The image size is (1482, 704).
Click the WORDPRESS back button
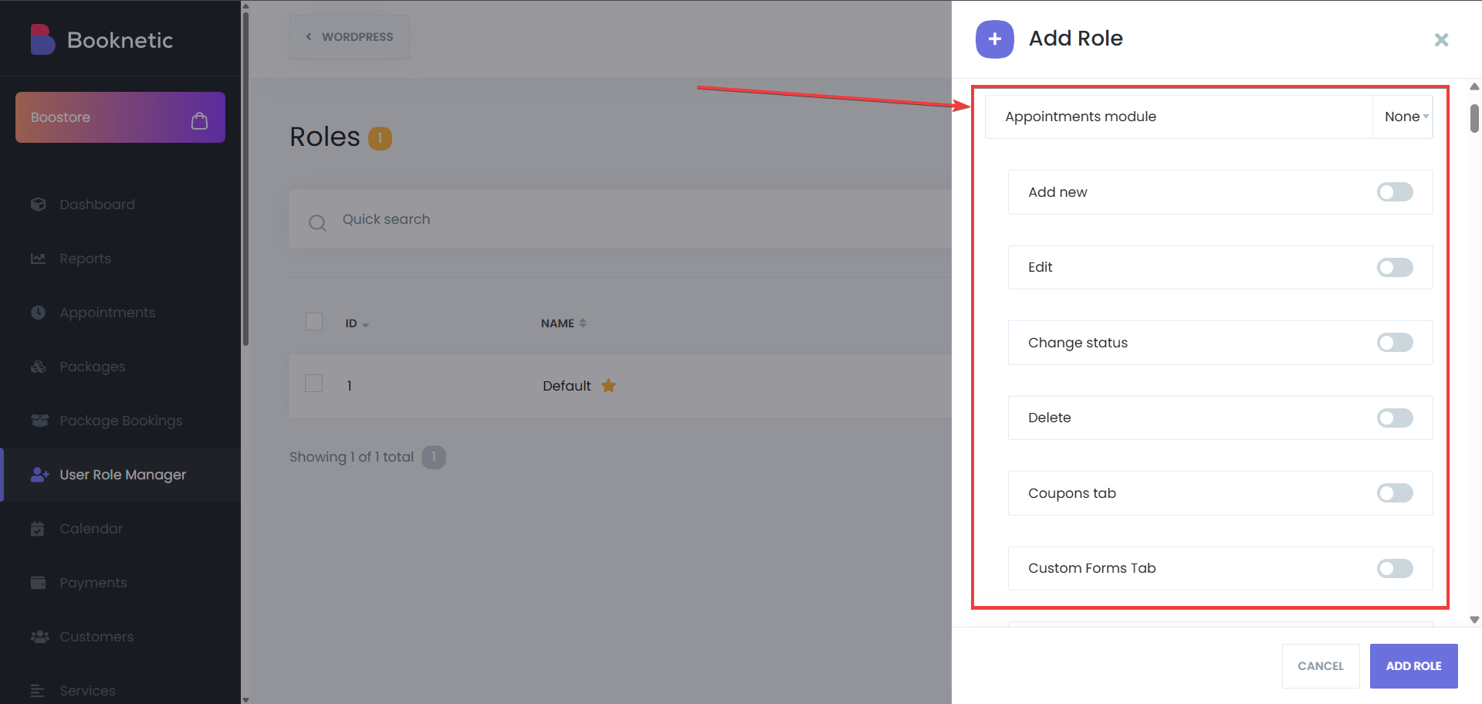tap(349, 37)
